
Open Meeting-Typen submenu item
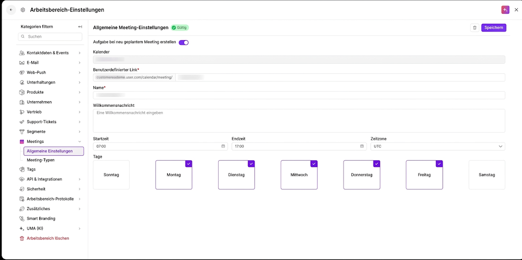click(x=41, y=160)
